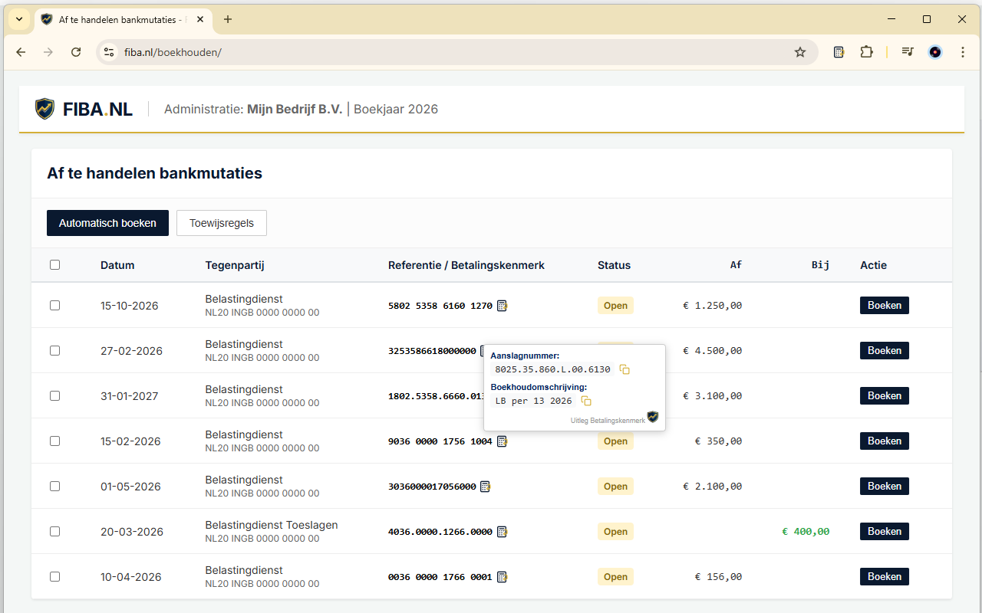Screen dimensions: 982x613
Task: Tick the checkbox for the 20-03-2026 Toeslagen row
Action: (x=54, y=532)
